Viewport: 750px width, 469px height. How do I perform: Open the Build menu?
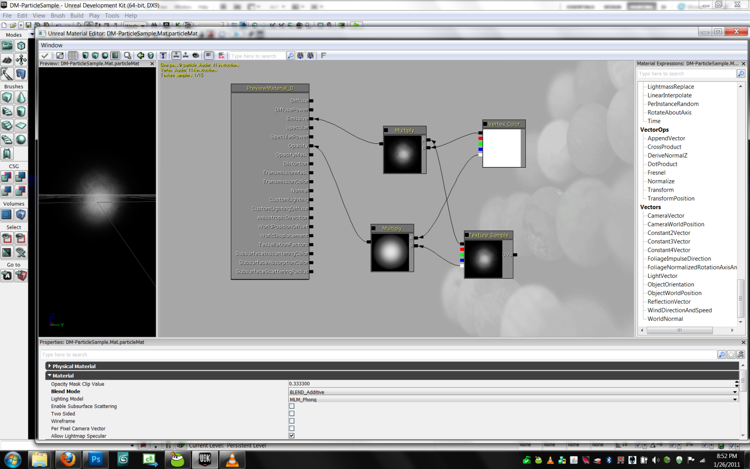pyautogui.click(x=77, y=15)
